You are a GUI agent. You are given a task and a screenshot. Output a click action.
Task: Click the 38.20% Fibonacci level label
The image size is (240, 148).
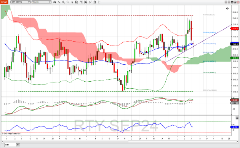point(209,44)
